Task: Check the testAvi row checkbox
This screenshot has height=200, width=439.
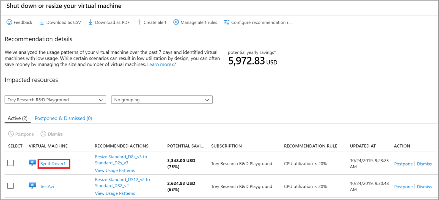Action: (10, 186)
